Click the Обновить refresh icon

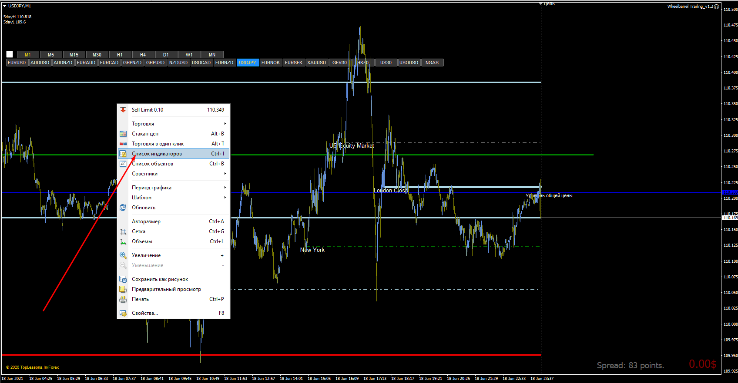pyautogui.click(x=123, y=208)
